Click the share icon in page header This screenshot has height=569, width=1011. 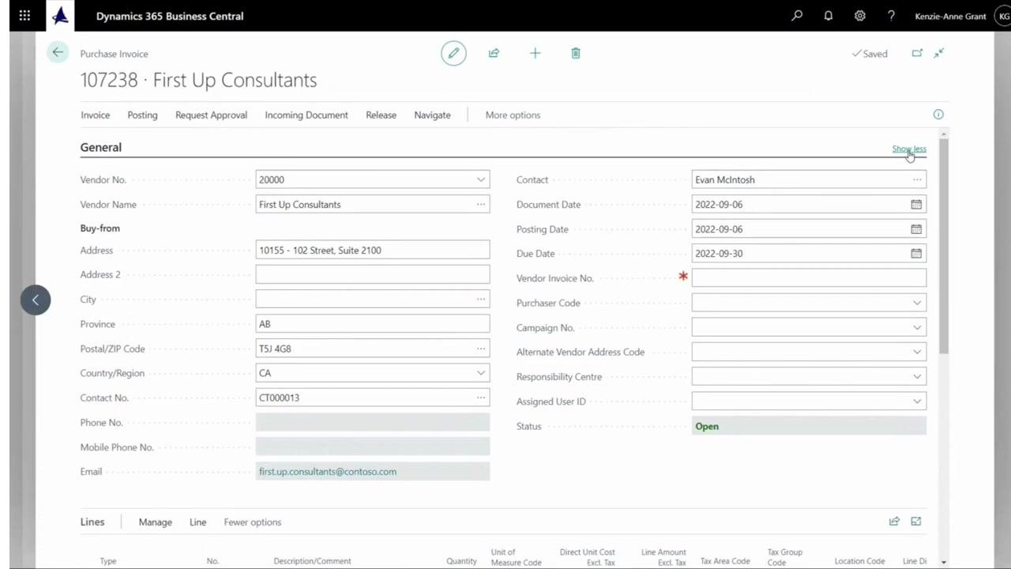[x=494, y=53]
